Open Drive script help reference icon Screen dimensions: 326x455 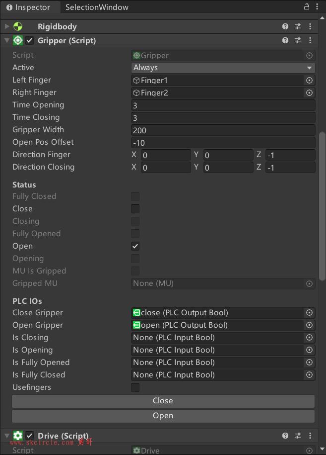coord(285,436)
